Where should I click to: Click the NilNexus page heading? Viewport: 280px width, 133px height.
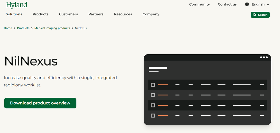31,61
